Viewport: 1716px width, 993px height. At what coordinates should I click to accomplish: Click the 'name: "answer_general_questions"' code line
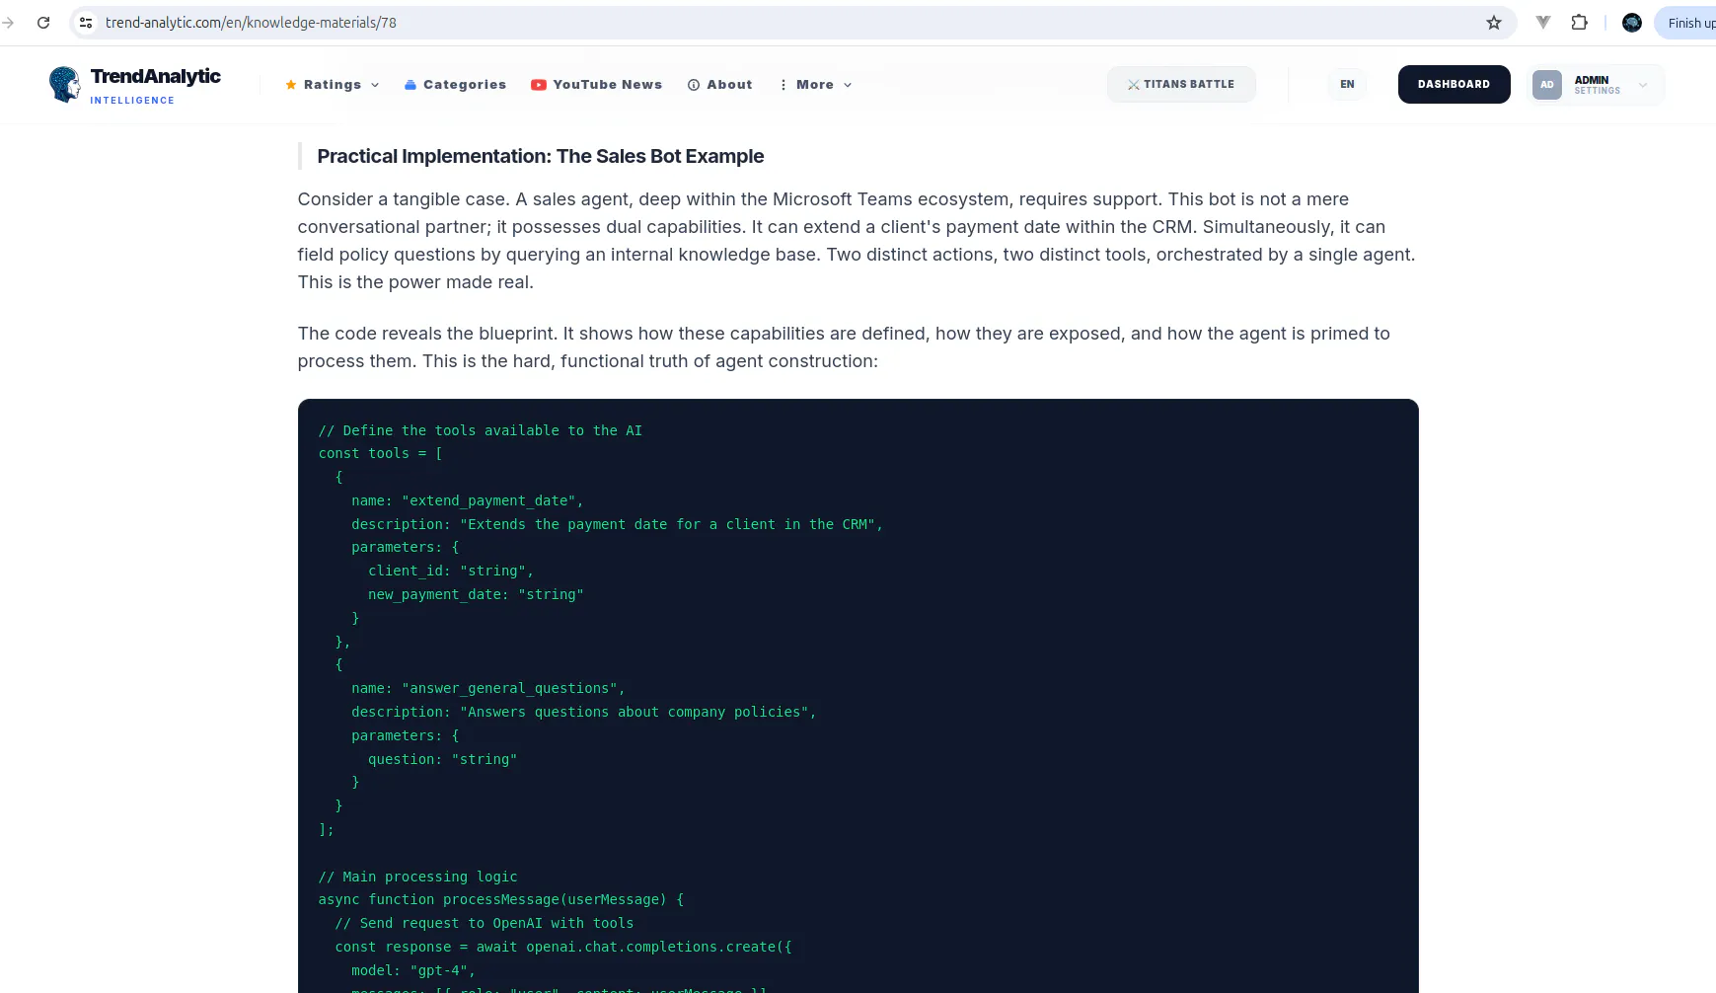point(487,689)
